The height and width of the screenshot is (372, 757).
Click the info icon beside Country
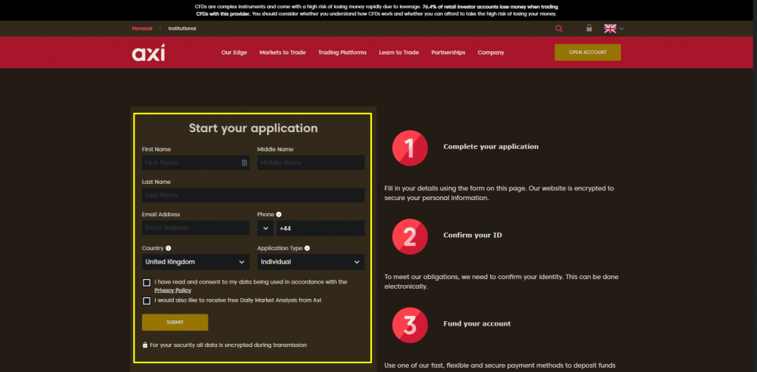[169, 248]
